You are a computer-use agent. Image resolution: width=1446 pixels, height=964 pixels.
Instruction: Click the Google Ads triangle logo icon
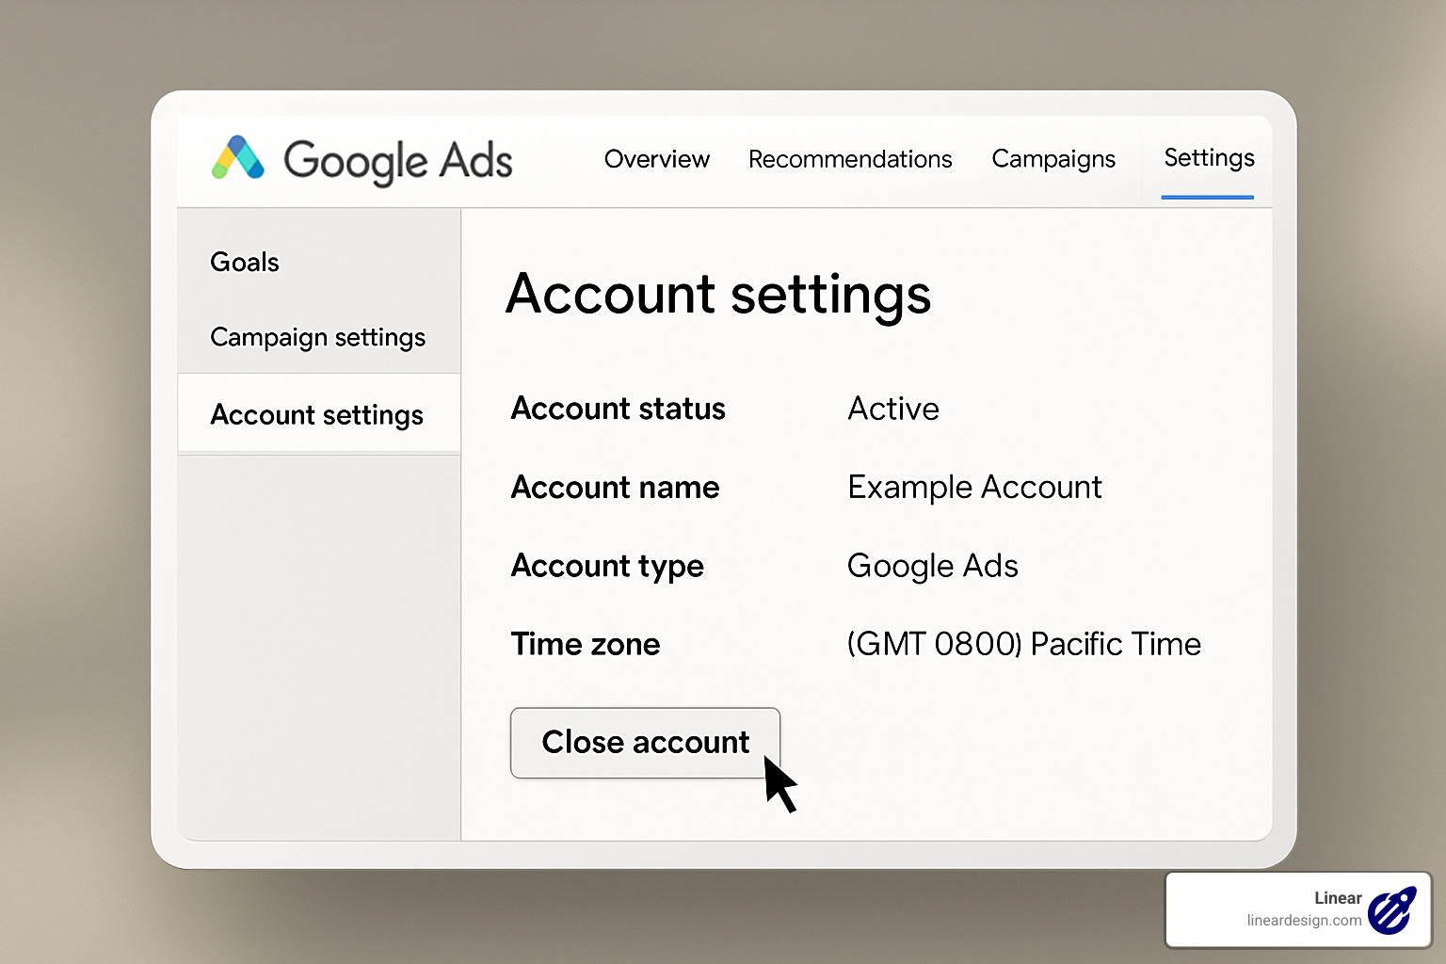pyautogui.click(x=238, y=158)
